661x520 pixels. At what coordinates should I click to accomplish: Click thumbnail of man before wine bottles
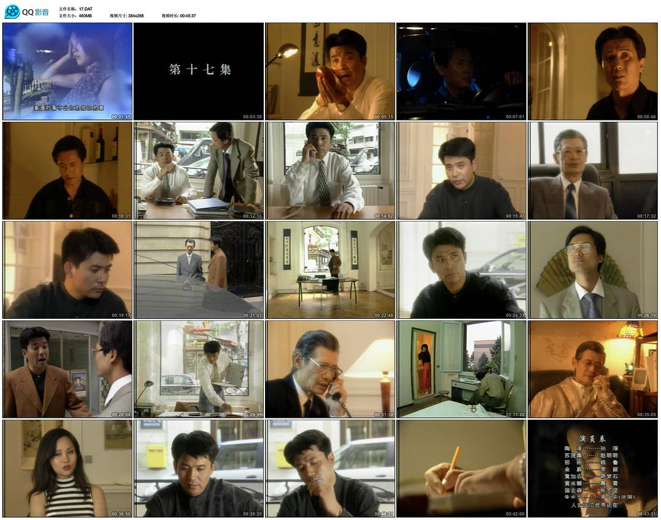pyautogui.click(x=67, y=171)
